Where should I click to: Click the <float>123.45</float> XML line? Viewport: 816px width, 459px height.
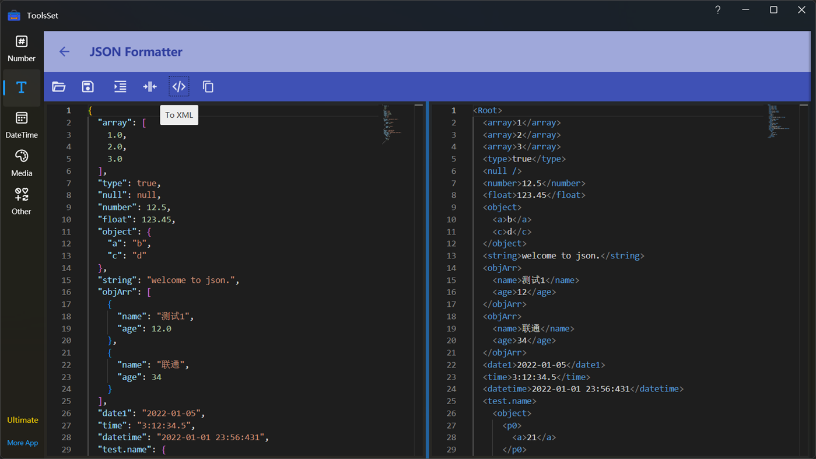(534, 195)
